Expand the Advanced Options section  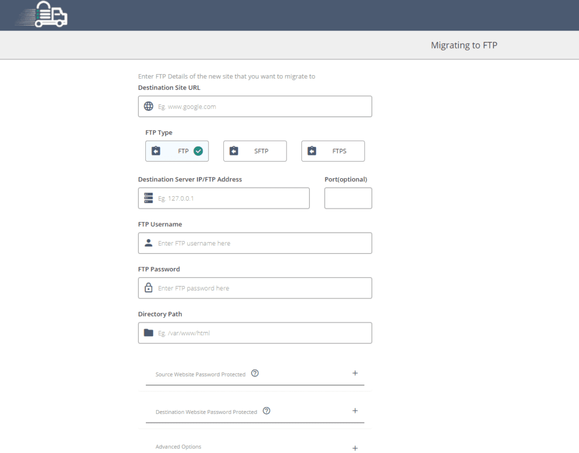coord(355,448)
